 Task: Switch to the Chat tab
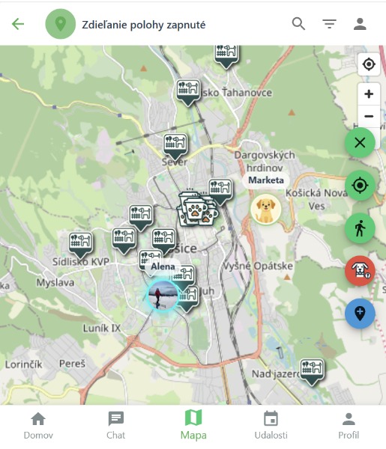[116, 426]
